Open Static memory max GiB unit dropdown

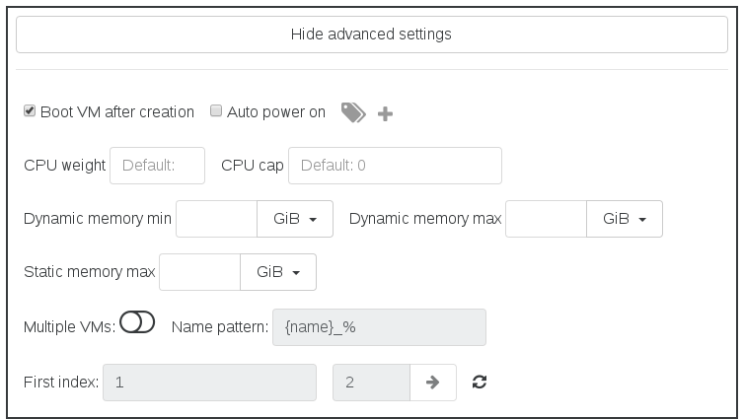[x=278, y=272]
